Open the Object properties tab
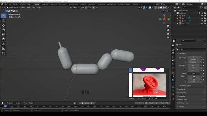 pyautogui.click(x=173, y=73)
